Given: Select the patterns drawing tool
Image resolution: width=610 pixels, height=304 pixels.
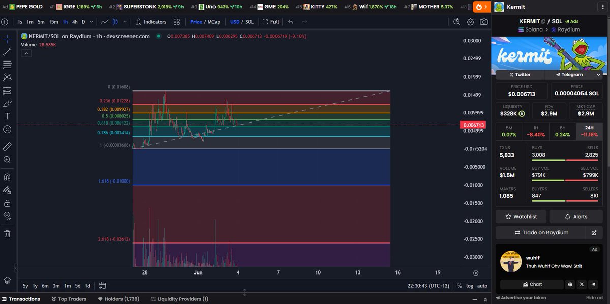Looking at the screenshot, I should [7, 77].
